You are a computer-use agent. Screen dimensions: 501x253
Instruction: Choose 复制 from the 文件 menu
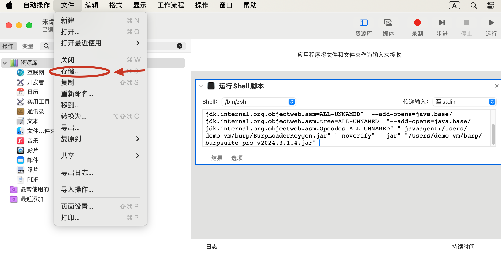click(100, 82)
